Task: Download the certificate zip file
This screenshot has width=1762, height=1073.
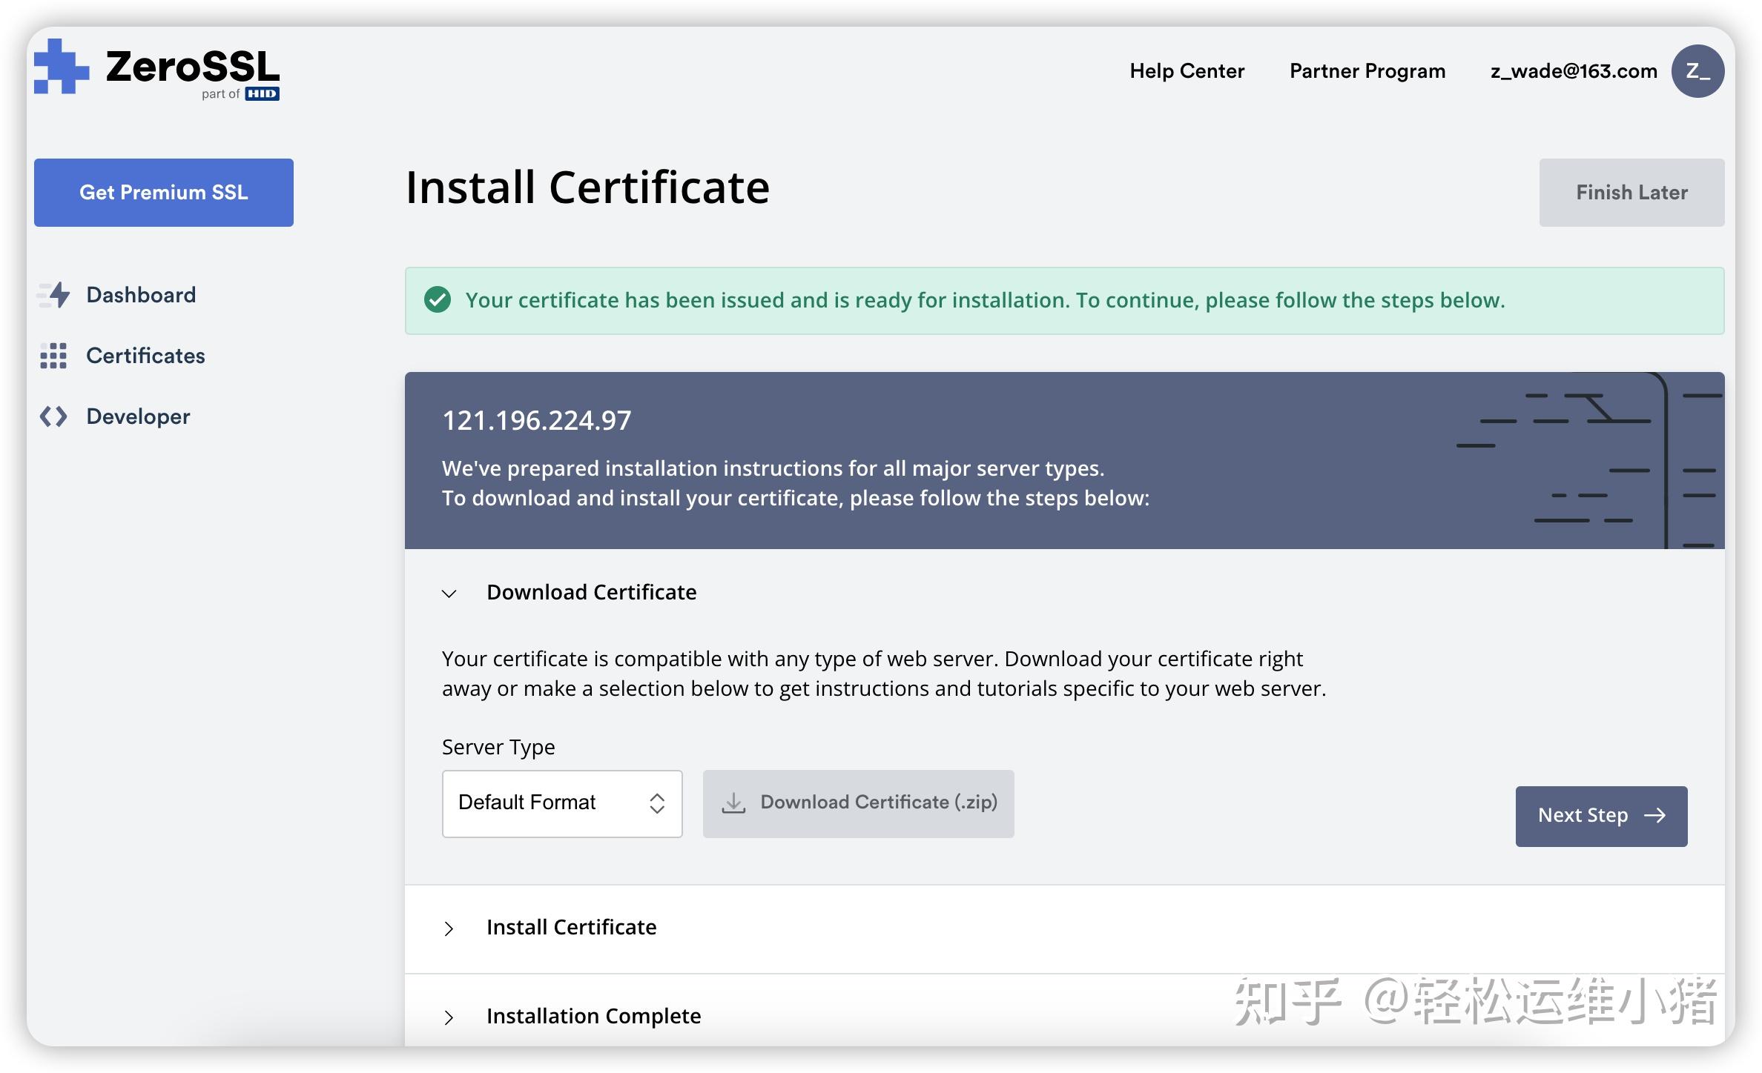Action: 858,803
